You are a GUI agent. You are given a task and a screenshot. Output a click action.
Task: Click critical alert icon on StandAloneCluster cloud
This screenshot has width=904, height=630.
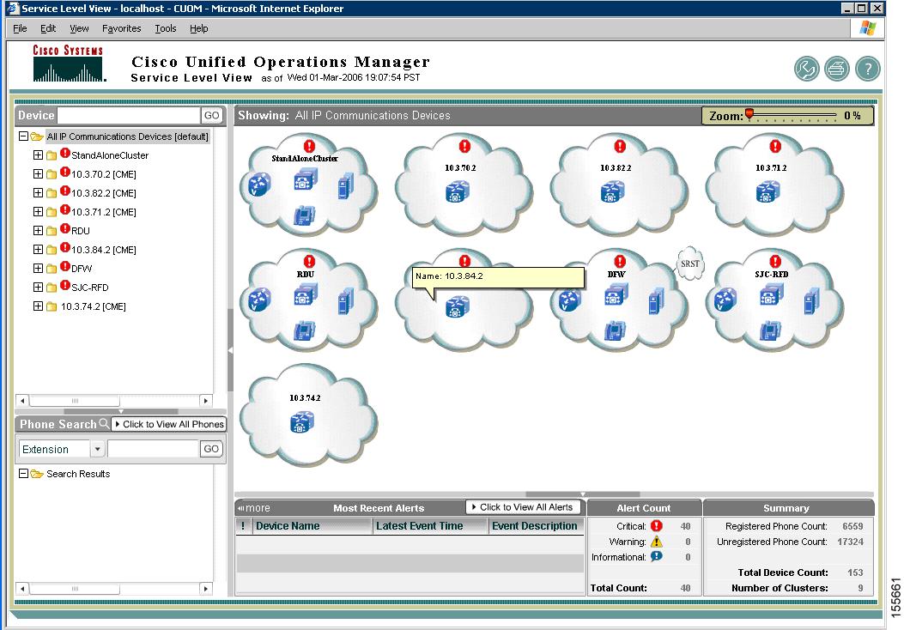[310, 146]
